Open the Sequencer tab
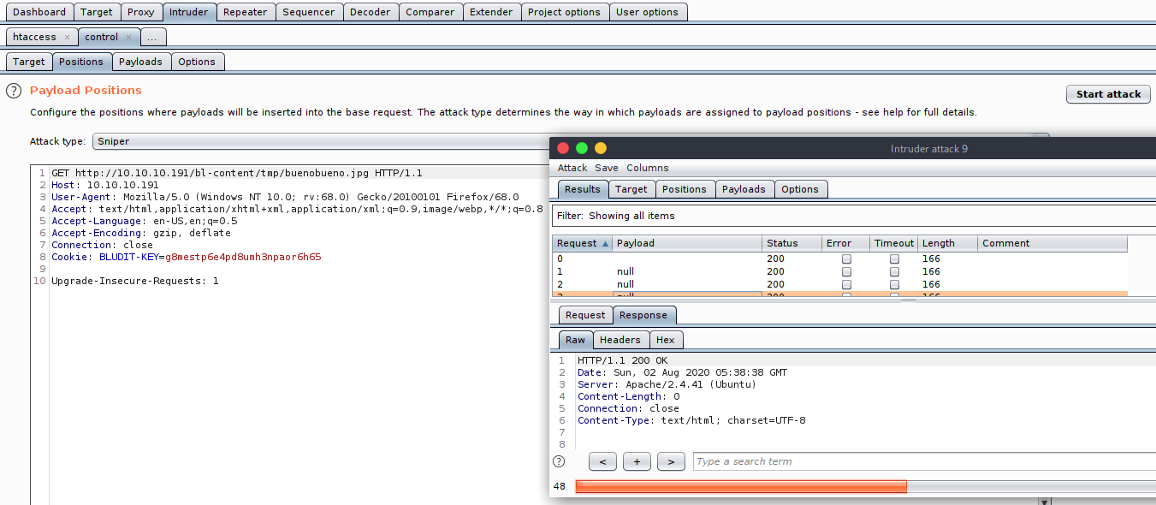1156x505 pixels. point(309,12)
